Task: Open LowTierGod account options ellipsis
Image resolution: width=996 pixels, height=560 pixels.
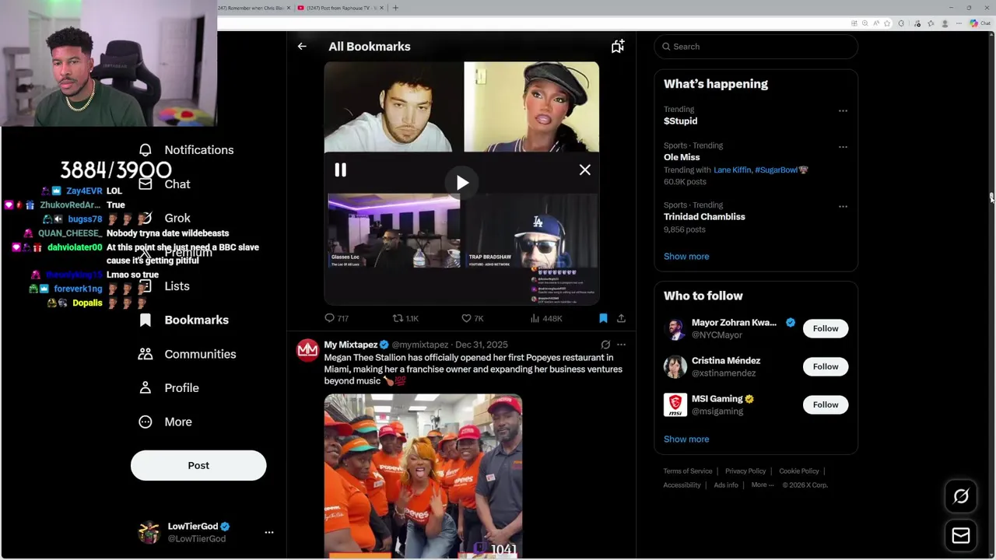Action: click(269, 533)
